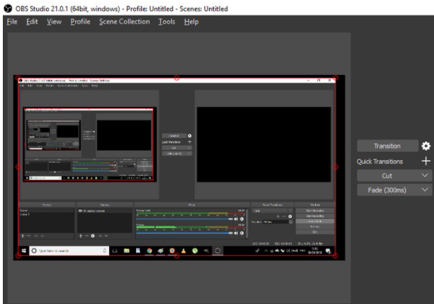434x304 pixels.
Task: Click Start Recording in captured Controls panel
Action: coord(315,216)
